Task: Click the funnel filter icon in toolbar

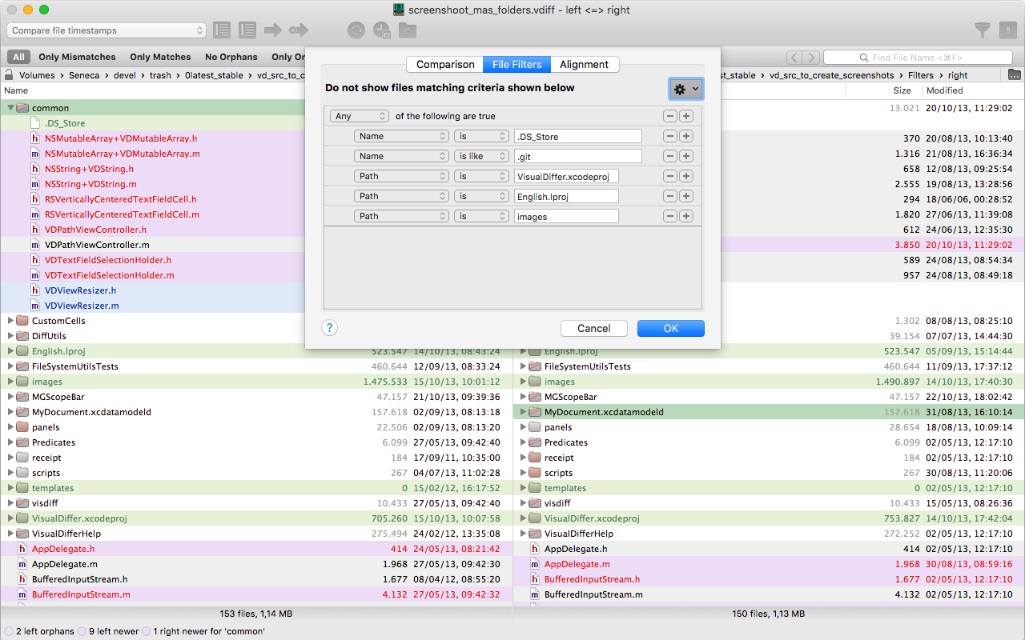Action: [x=982, y=30]
